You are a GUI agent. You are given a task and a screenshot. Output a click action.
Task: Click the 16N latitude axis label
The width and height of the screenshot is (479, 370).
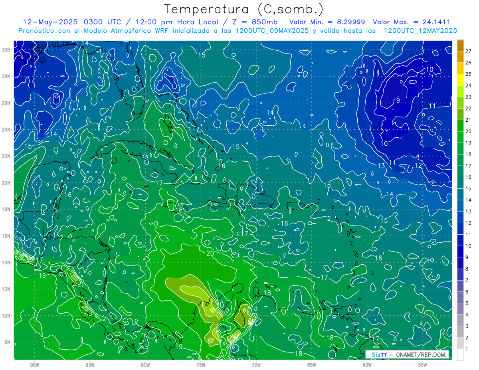(x=6, y=236)
